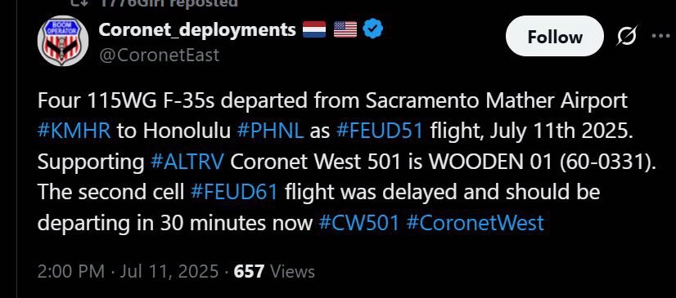Image resolution: width=676 pixels, height=298 pixels.
Task: Click the Netherlands flag emoji
Action: click(x=314, y=29)
